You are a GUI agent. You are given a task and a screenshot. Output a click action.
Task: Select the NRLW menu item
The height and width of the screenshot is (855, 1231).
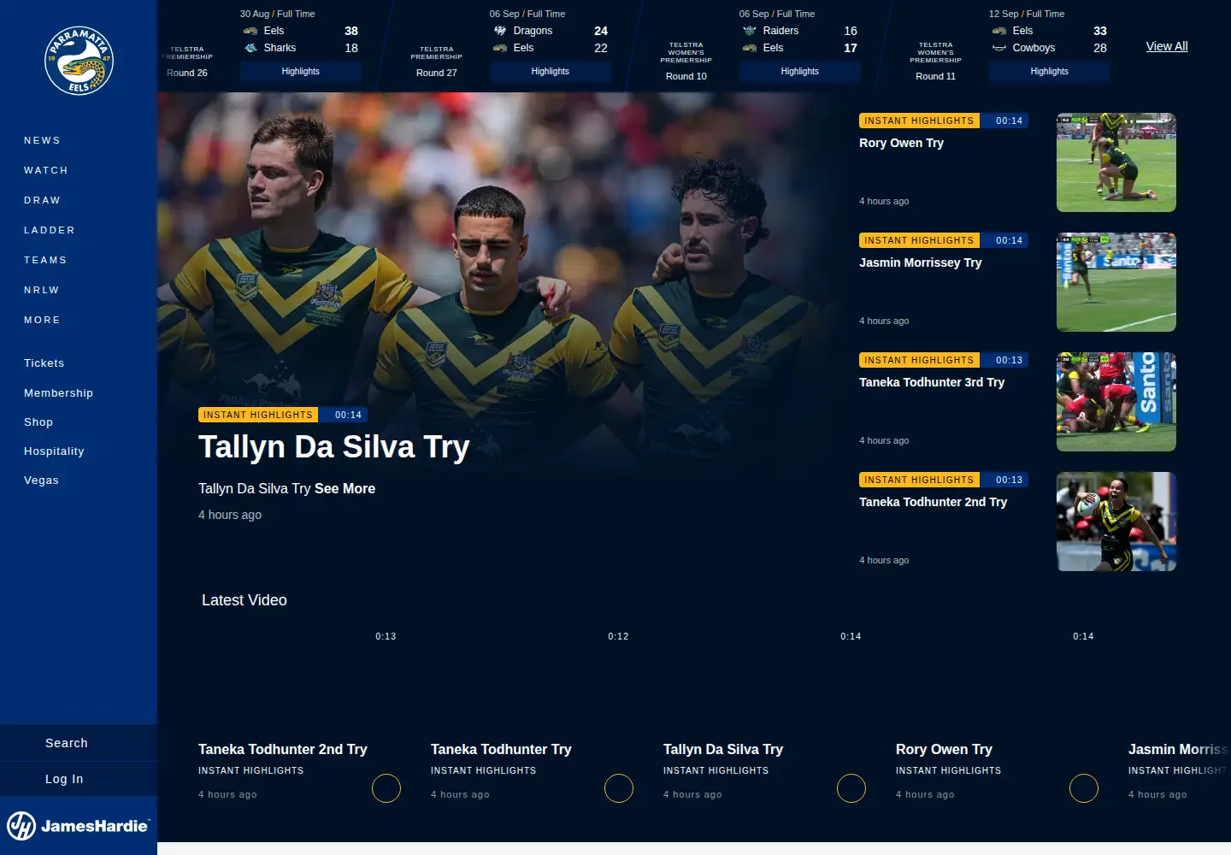point(42,290)
